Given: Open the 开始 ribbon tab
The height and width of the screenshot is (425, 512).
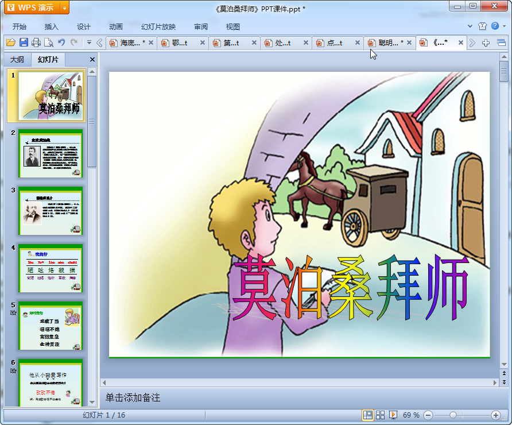Looking at the screenshot, I should pyautogui.click(x=20, y=27).
